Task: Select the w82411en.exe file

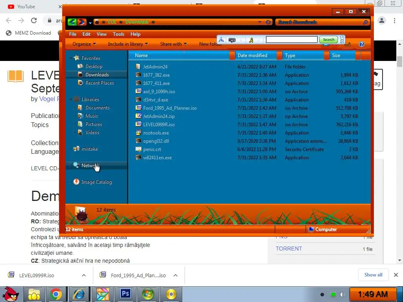Action: point(157,157)
